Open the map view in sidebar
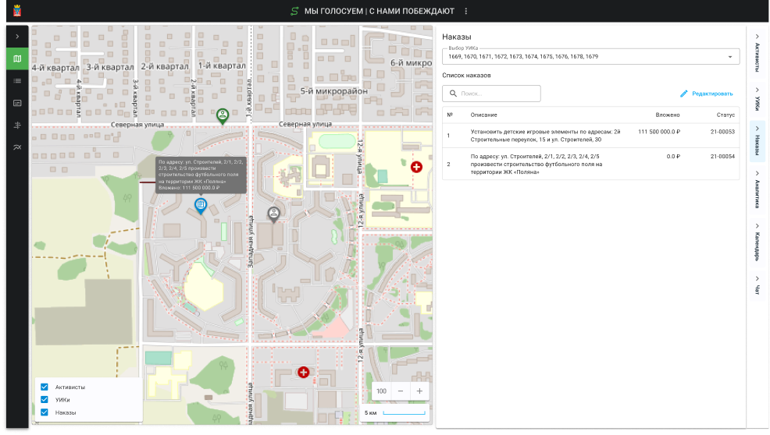Screen dimensions: 770x435 (17, 58)
